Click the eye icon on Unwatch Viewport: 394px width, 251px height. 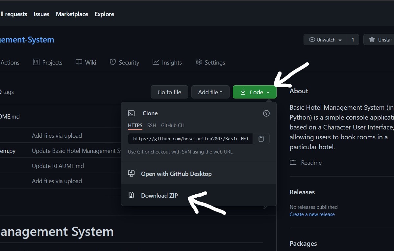312,40
